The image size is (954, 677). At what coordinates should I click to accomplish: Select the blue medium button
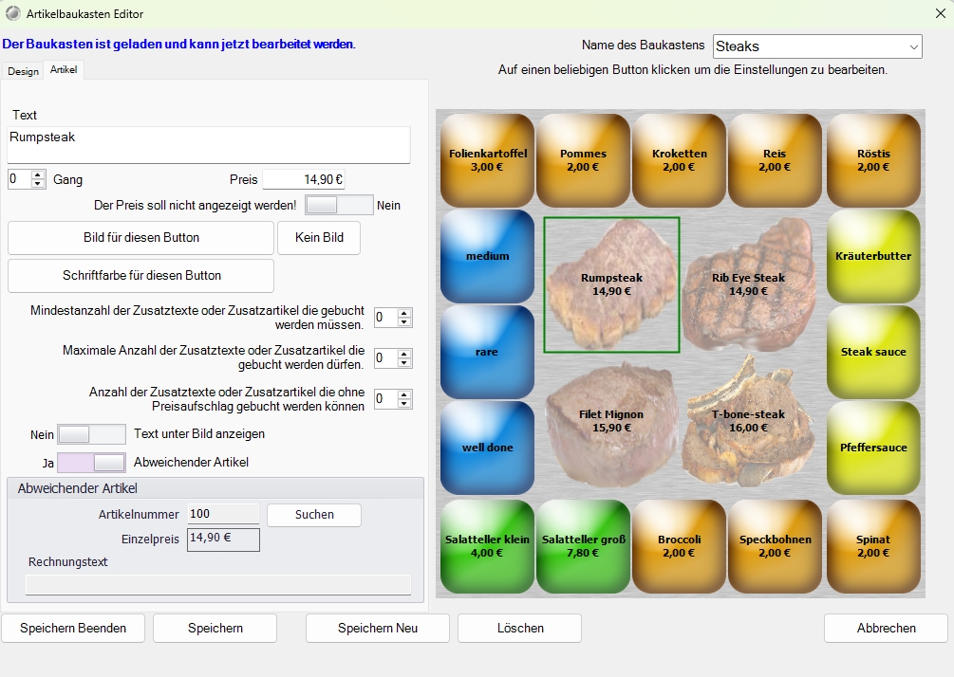click(488, 256)
